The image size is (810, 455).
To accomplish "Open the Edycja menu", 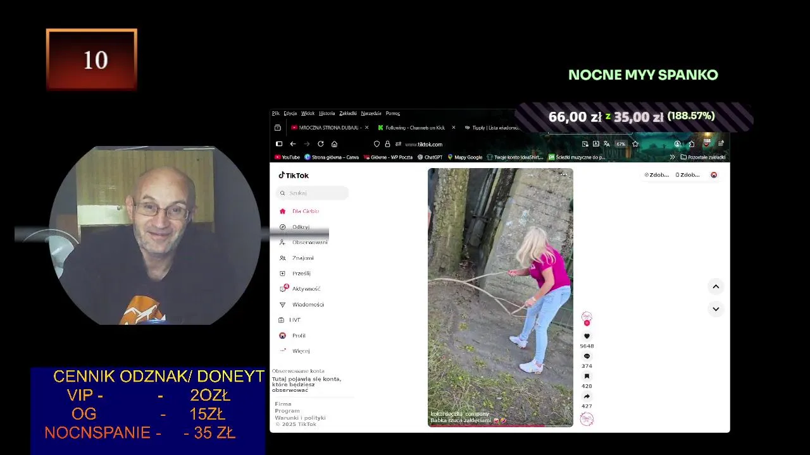I will click(x=290, y=113).
